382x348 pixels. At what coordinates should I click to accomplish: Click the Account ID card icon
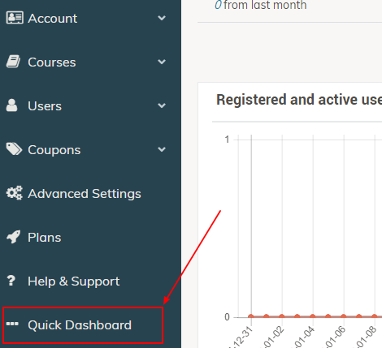point(15,18)
